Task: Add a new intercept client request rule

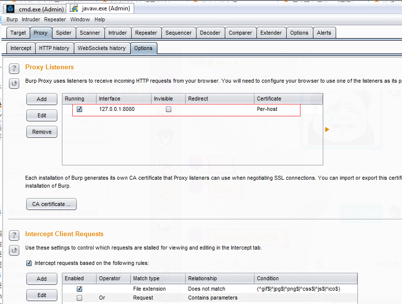Action: click(x=42, y=279)
